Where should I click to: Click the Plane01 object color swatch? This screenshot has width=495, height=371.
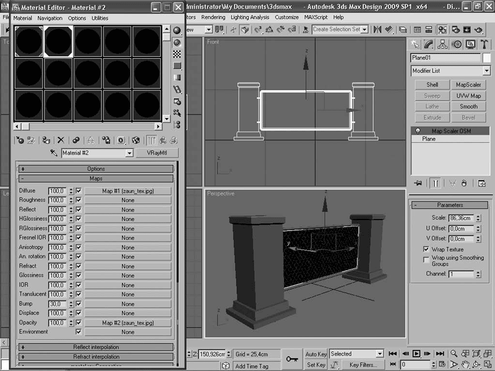tap(486, 58)
